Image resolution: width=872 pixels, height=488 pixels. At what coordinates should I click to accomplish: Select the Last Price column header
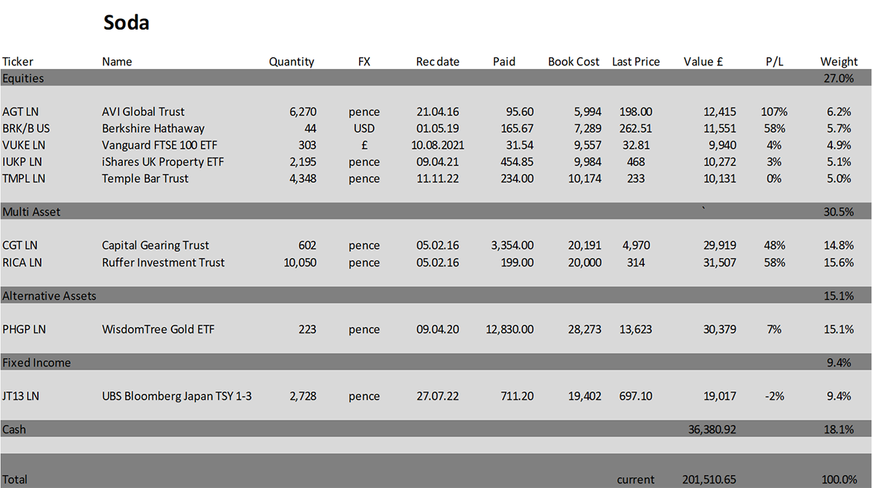[636, 62]
